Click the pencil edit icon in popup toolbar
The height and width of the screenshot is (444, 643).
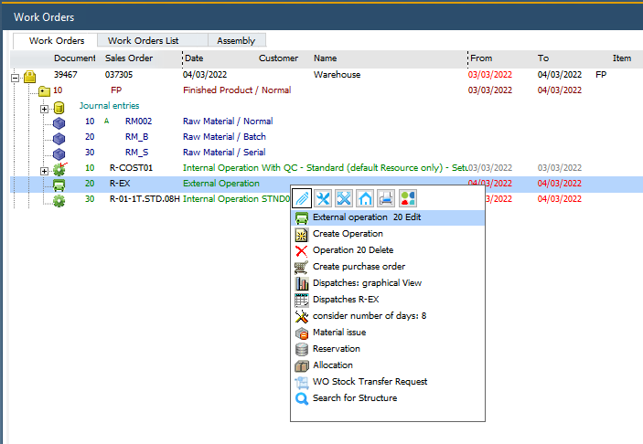(x=302, y=198)
